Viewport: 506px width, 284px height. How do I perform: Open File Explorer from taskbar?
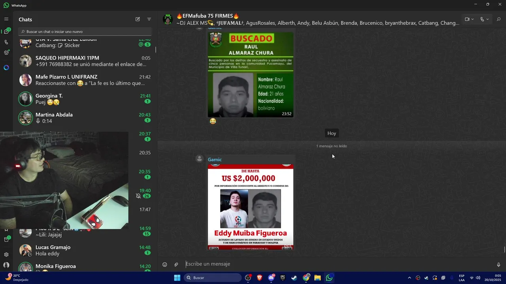pyautogui.click(x=317, y=278)
